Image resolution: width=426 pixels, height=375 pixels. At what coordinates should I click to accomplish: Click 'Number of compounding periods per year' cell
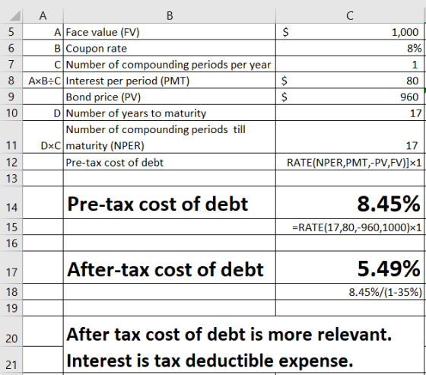click(170, 64)
